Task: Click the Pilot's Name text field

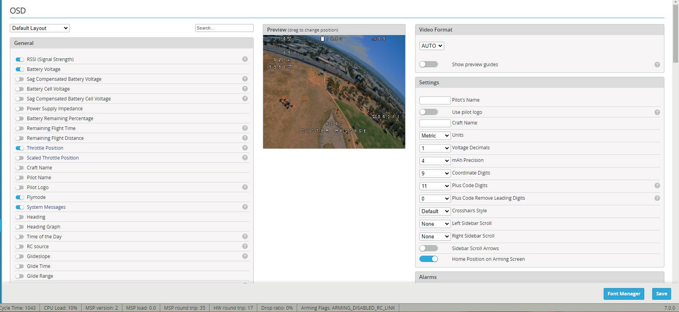Action: [435, 100]
